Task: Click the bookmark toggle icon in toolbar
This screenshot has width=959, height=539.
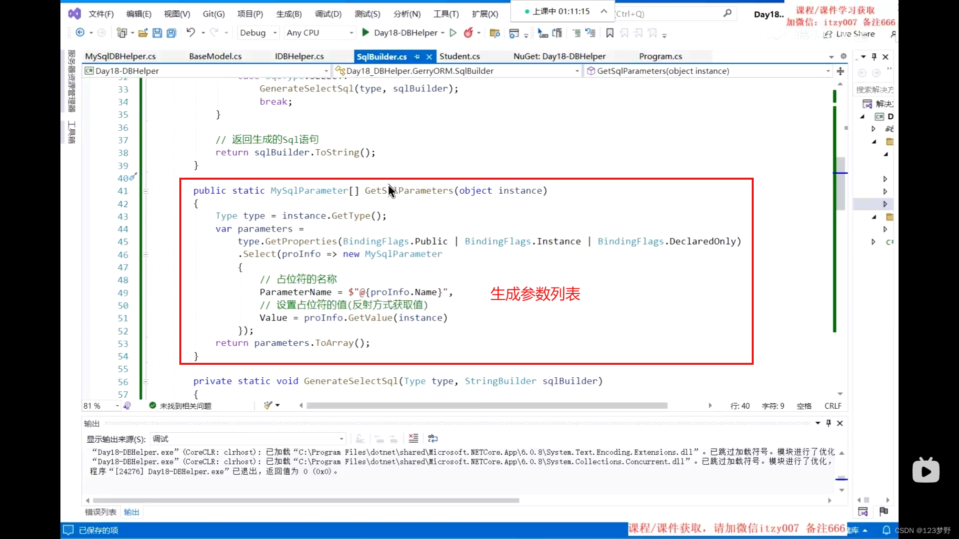Action: (x=609, y=33)
